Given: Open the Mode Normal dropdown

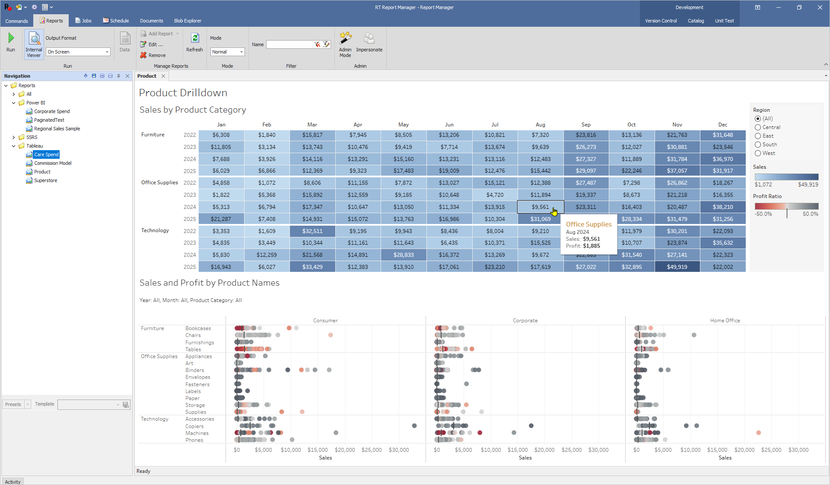Looking at the screenshot, I should [242, 52].
